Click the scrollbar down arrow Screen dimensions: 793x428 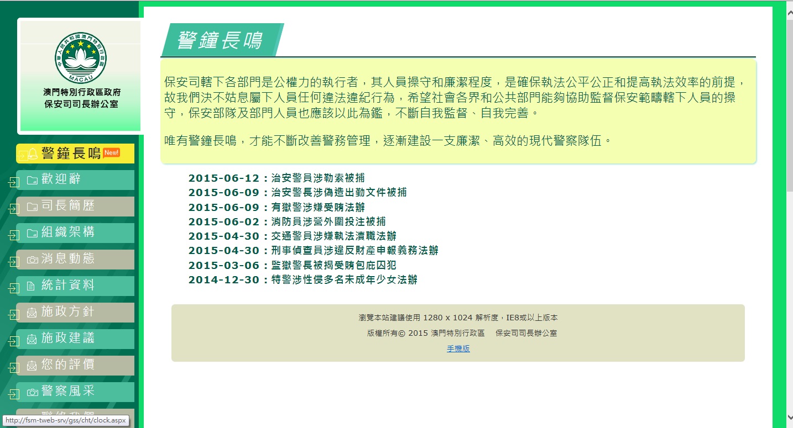(x=789, y=418)
